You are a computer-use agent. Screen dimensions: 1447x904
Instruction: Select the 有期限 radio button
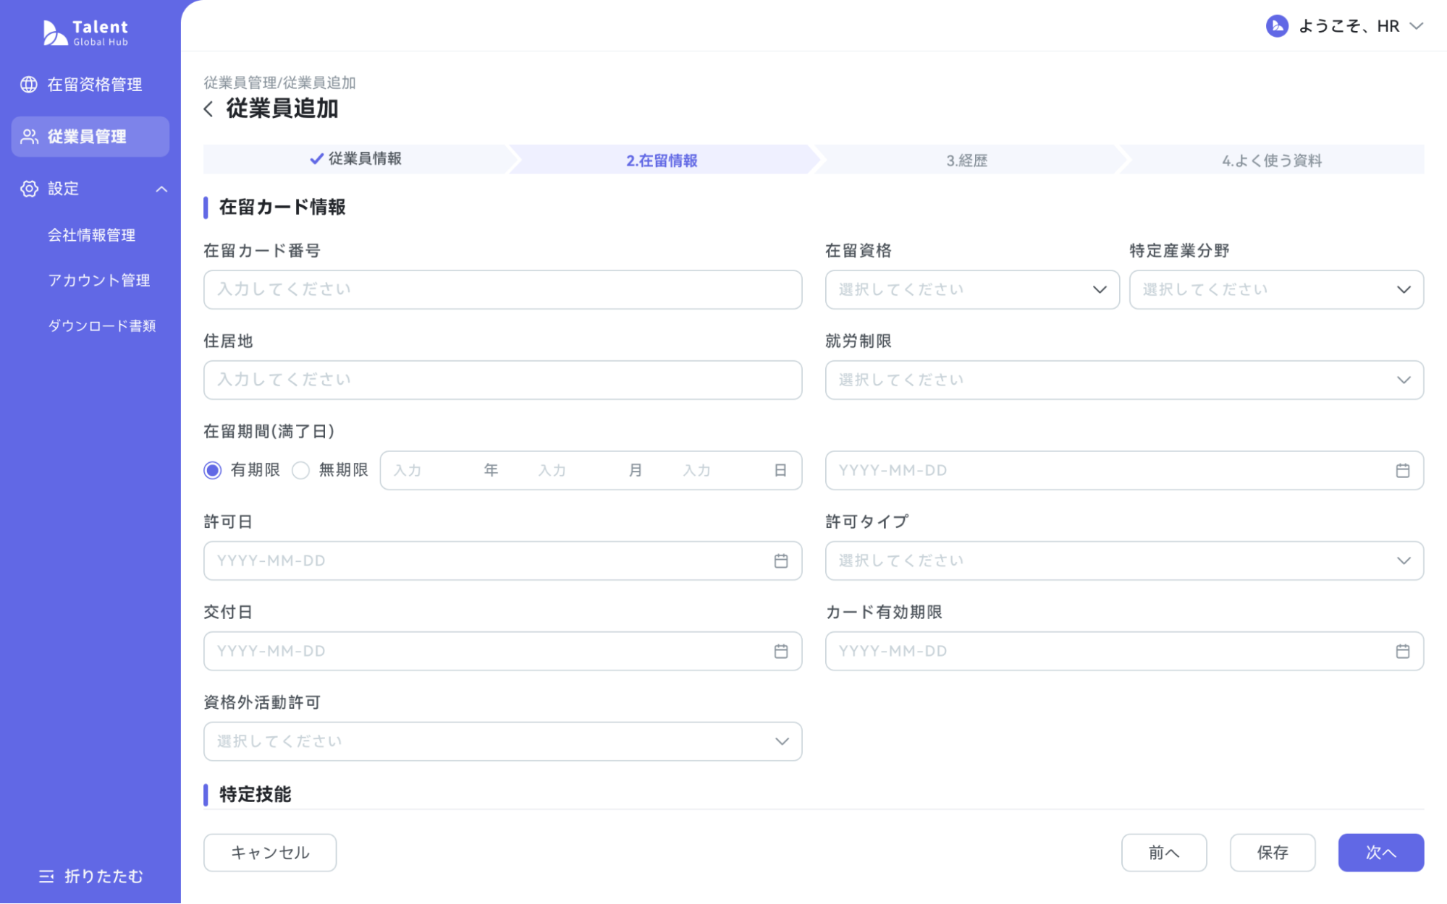pyautogui.click(x=213, y=471)
